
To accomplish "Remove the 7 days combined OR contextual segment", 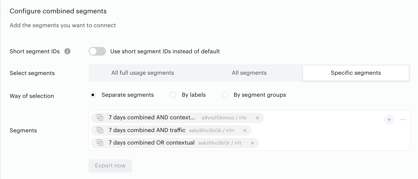I will point(252,143).
